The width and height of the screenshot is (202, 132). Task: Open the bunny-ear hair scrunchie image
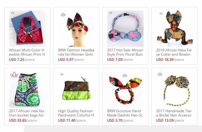click(x=125, y=89)
